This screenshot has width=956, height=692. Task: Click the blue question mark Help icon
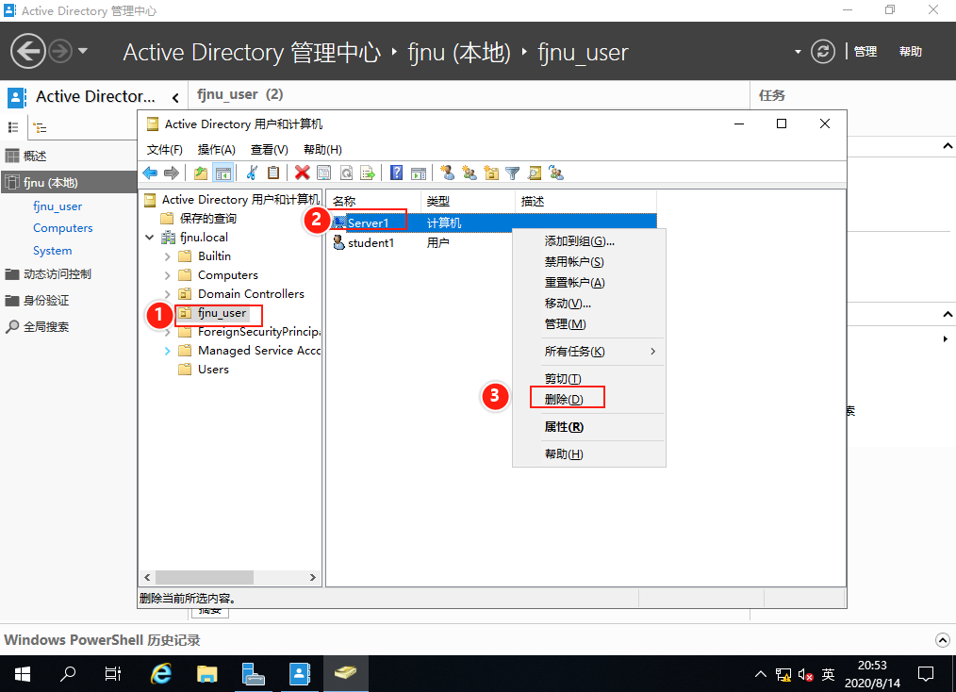396,173
